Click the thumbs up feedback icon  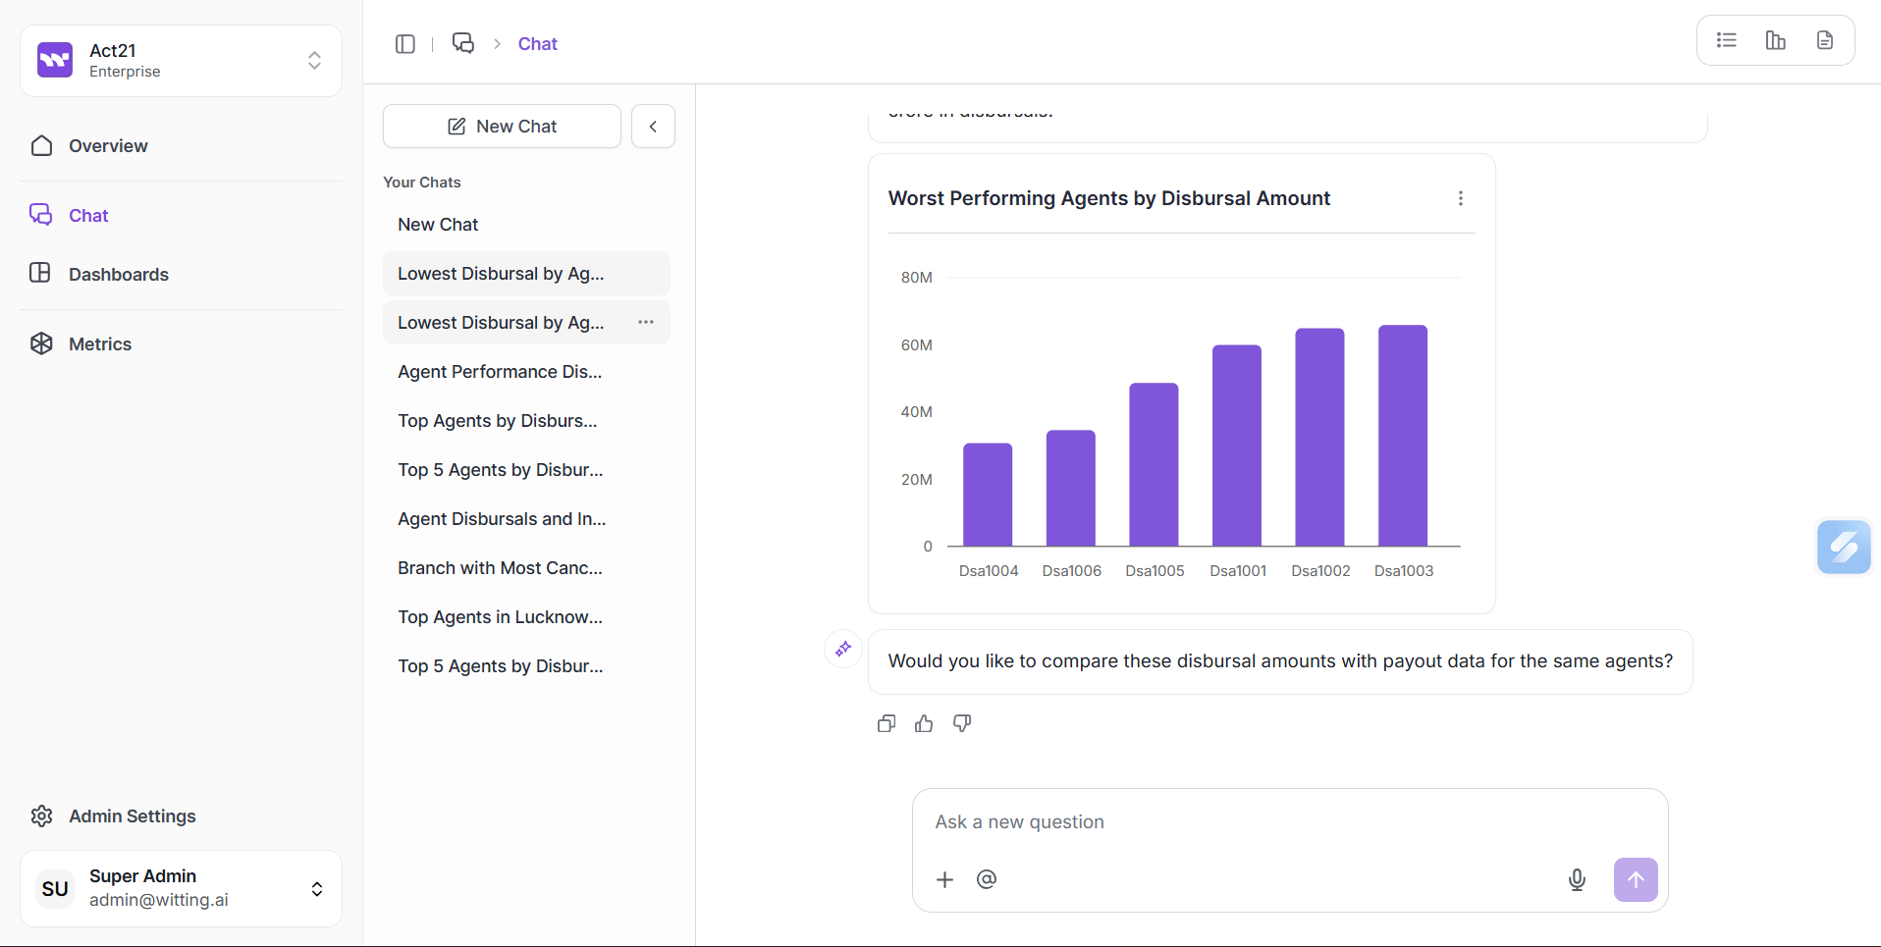[x=924, y=724]
